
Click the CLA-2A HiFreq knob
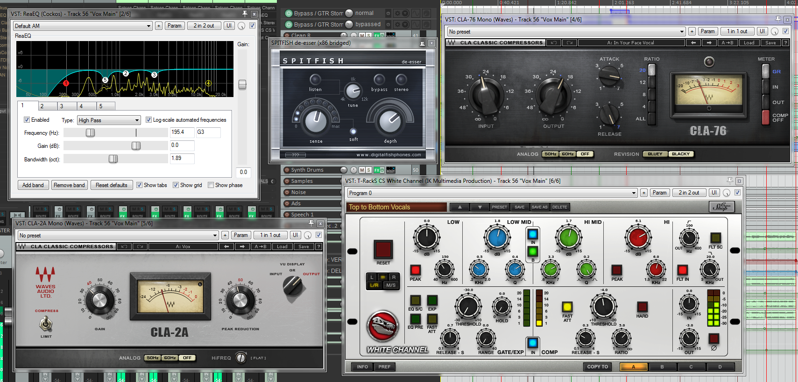pyautogui.click(x=241, y=358)
